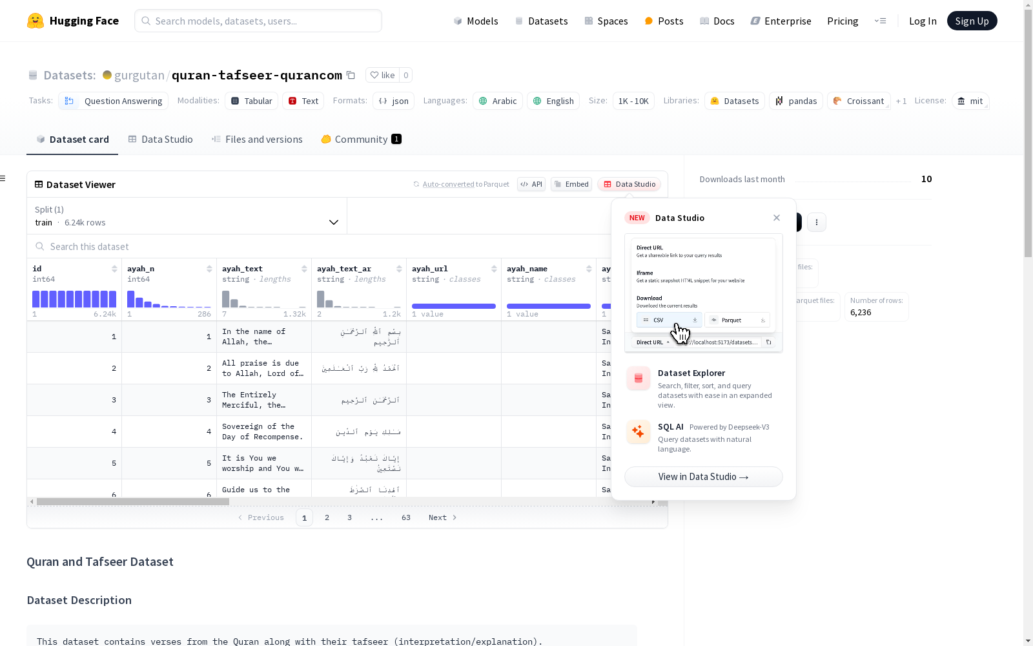This screenshot has height=646, width=1033.
Task: Open the pandas library tag
Action: [x=796, y=101]
